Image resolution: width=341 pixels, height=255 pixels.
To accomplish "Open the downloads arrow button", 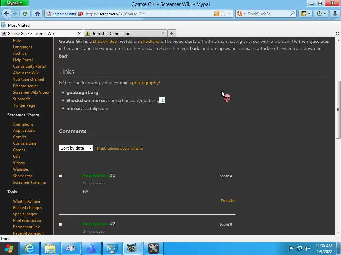I will click(x=335, y=14).
